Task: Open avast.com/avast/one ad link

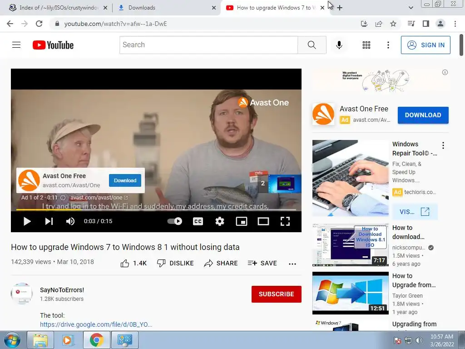Action: 99,198
